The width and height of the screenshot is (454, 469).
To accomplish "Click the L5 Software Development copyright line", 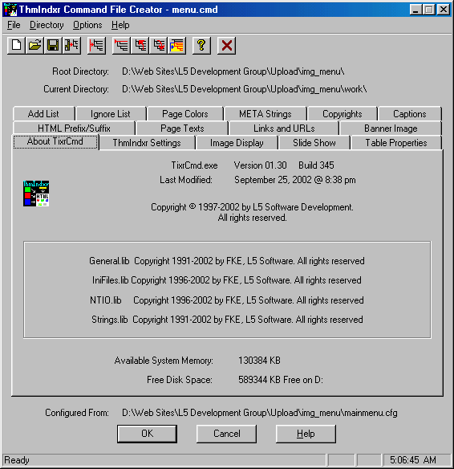I will tap(252, 207).
